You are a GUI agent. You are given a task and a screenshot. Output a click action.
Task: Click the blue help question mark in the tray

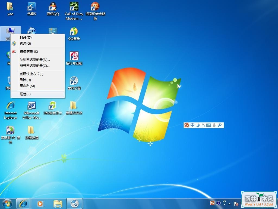coord(219,203)
